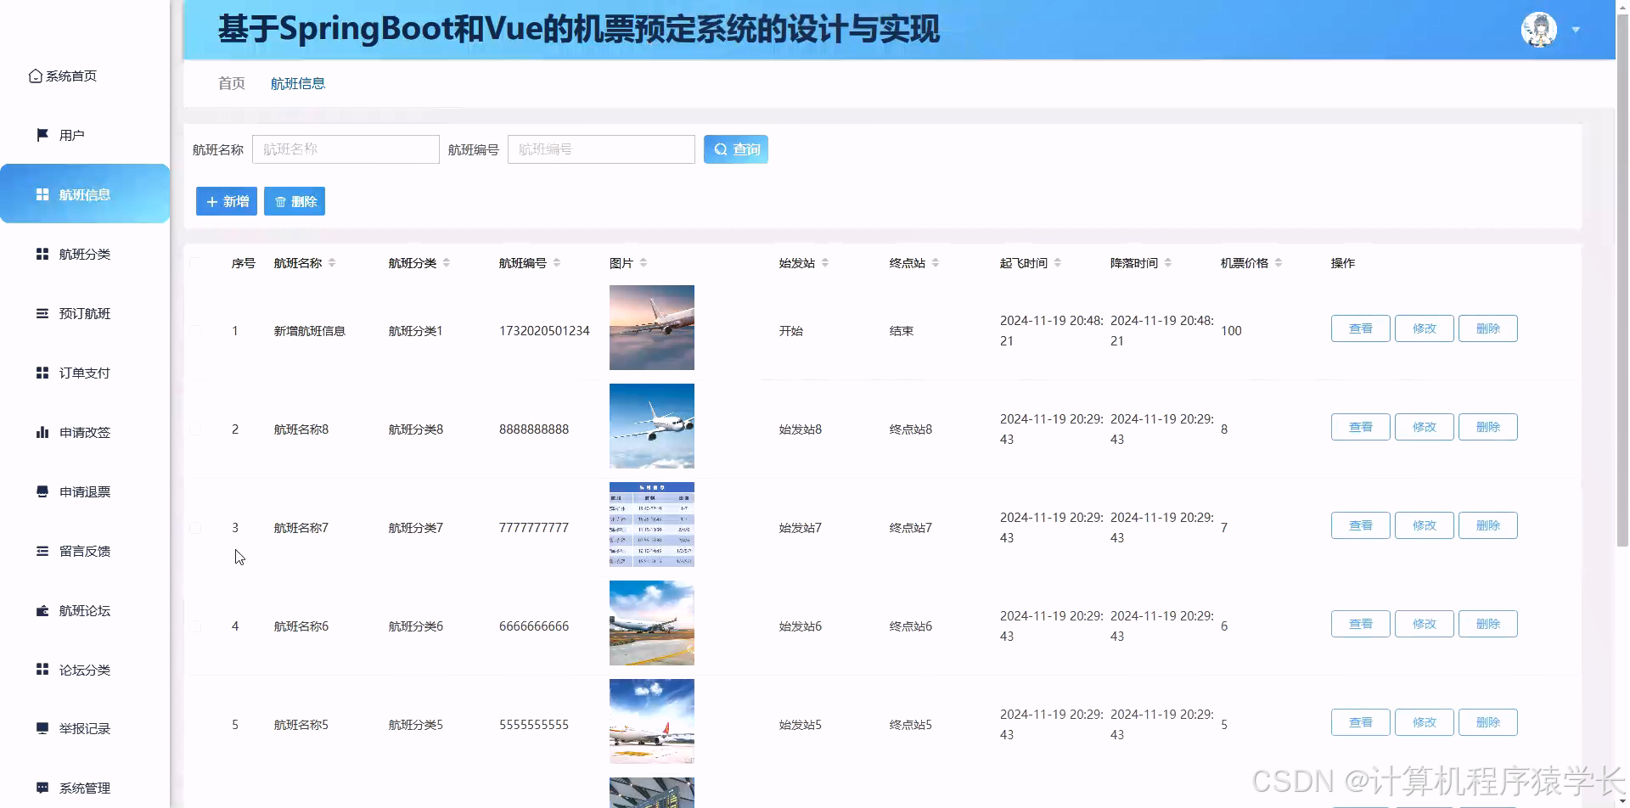Switch to the 航班信息 tab
This screenshot has height=808, width=1630.
[x=298, y=82]
